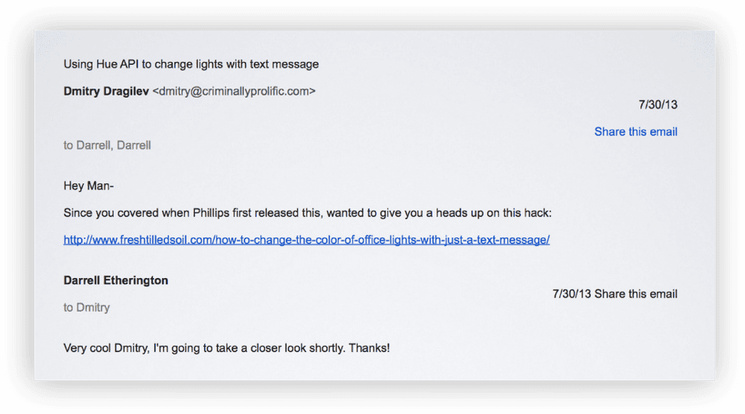Click the blue Share this email link

pyautogui.click(x=636, y=131)
